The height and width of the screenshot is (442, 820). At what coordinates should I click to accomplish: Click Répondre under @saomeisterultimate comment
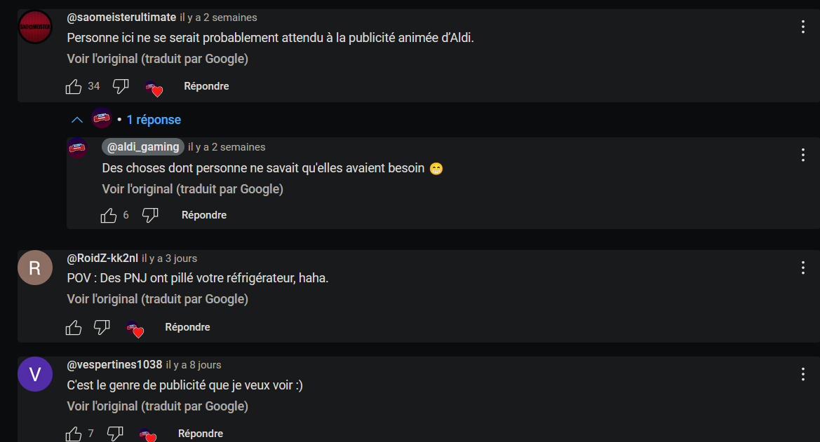[206, 86]
